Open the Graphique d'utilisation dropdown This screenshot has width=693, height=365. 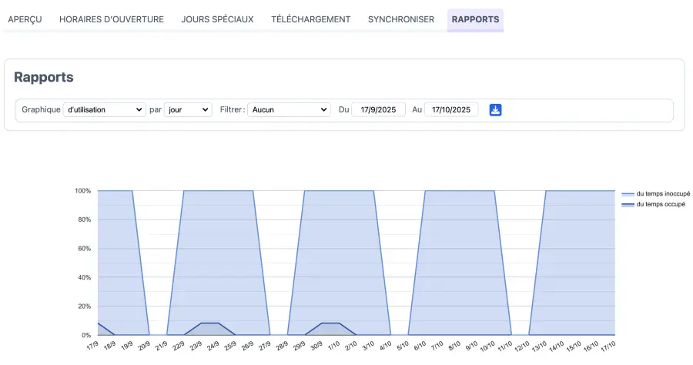[104, 110]
